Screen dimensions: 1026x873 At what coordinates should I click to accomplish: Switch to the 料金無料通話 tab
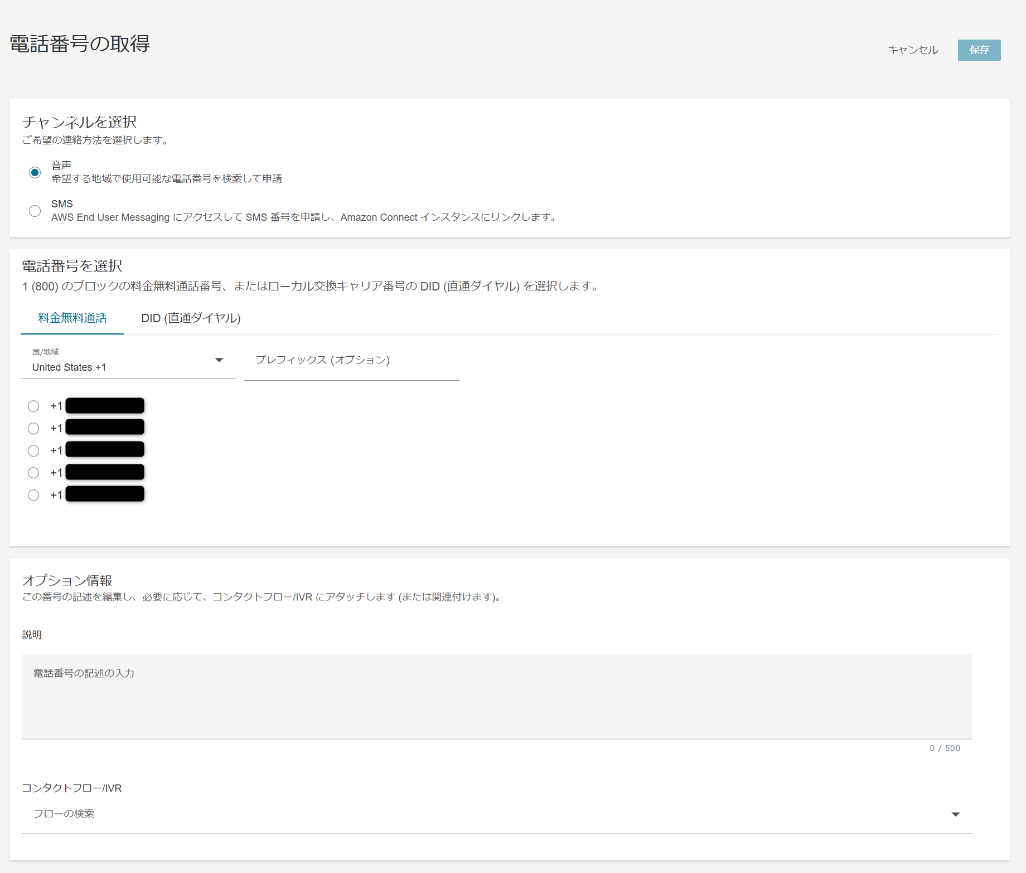[x=72, y=318]
